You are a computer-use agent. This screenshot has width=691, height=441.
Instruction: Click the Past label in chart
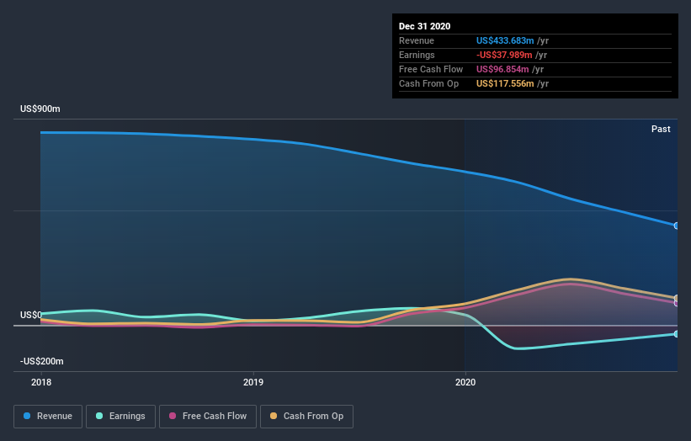pos(661,129)
